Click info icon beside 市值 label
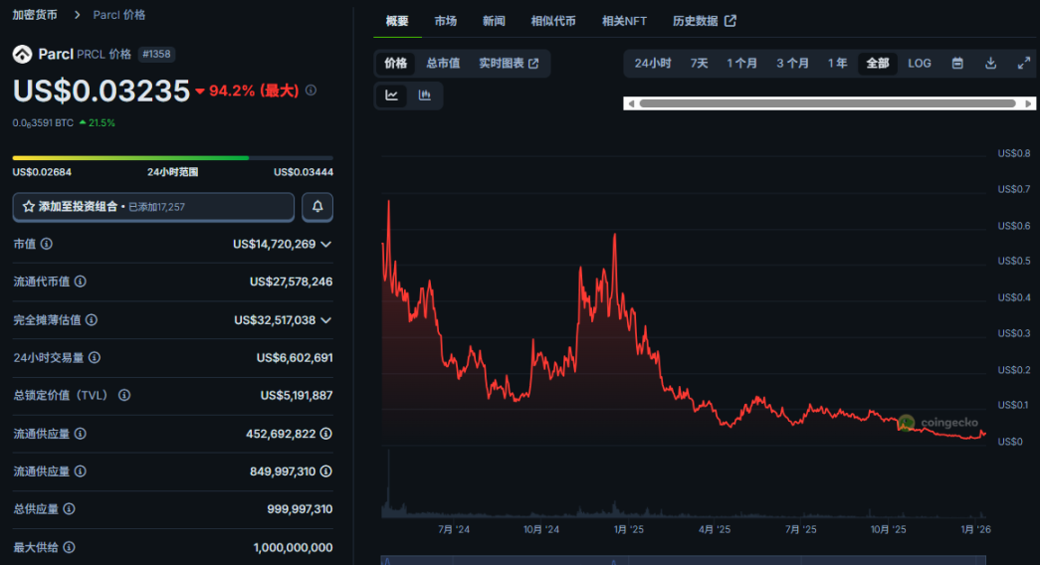 click(47, 244)
